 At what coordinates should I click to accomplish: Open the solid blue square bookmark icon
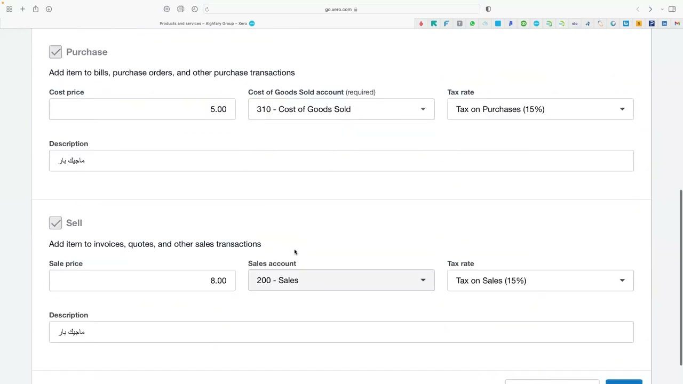click(x=498, y=23)
